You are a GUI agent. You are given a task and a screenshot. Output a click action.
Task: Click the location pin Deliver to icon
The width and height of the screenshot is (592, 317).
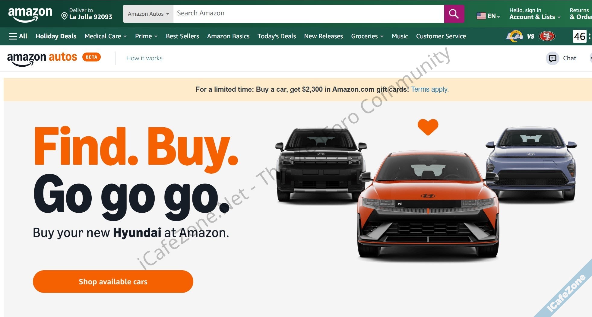point(64,16)
